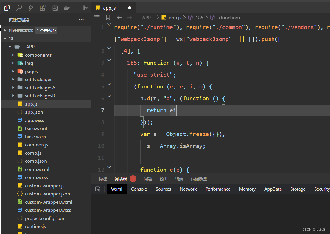Screen dimensions: 330x234
Task: Collapse the sidebar panel icon
Action: [85, 8]
